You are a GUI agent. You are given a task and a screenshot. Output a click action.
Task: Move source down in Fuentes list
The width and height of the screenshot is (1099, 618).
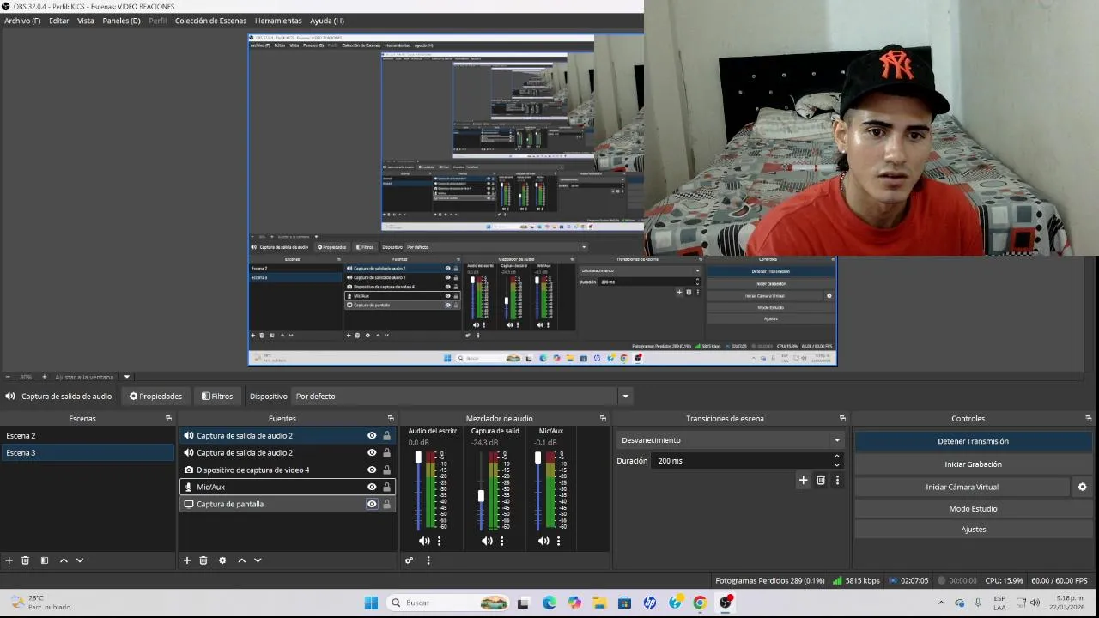258,560
